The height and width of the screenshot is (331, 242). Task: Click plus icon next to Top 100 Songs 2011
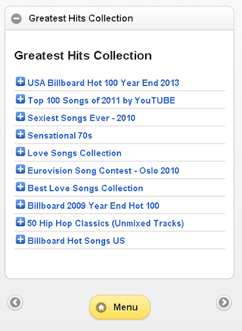[x=21, y=99]
